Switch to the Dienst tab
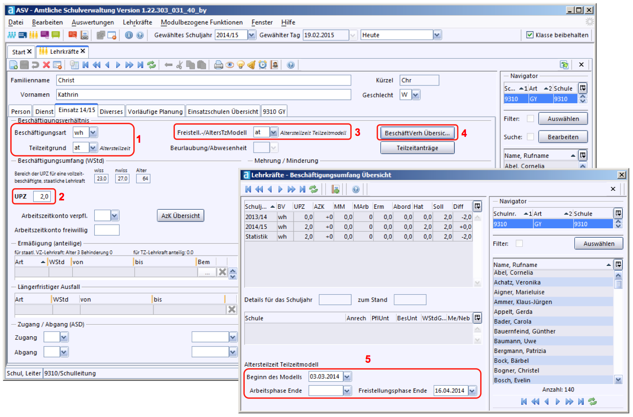This screenshot has height=417, width=633. 44,111
